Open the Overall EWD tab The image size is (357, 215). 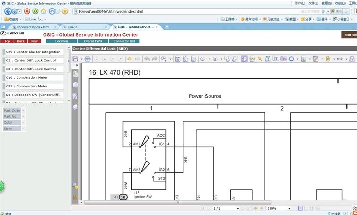[93, 41]
